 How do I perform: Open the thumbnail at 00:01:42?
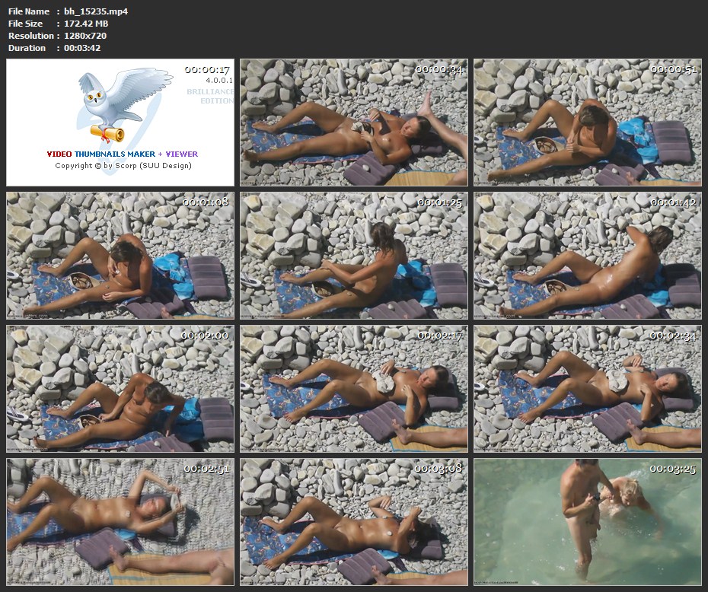point(587,256)
